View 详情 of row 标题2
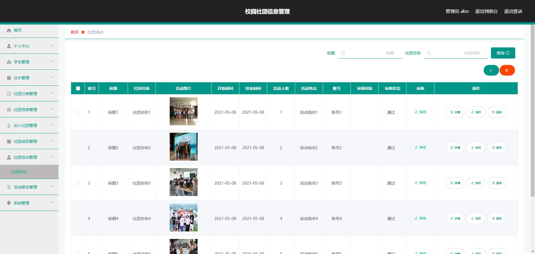 455,147
